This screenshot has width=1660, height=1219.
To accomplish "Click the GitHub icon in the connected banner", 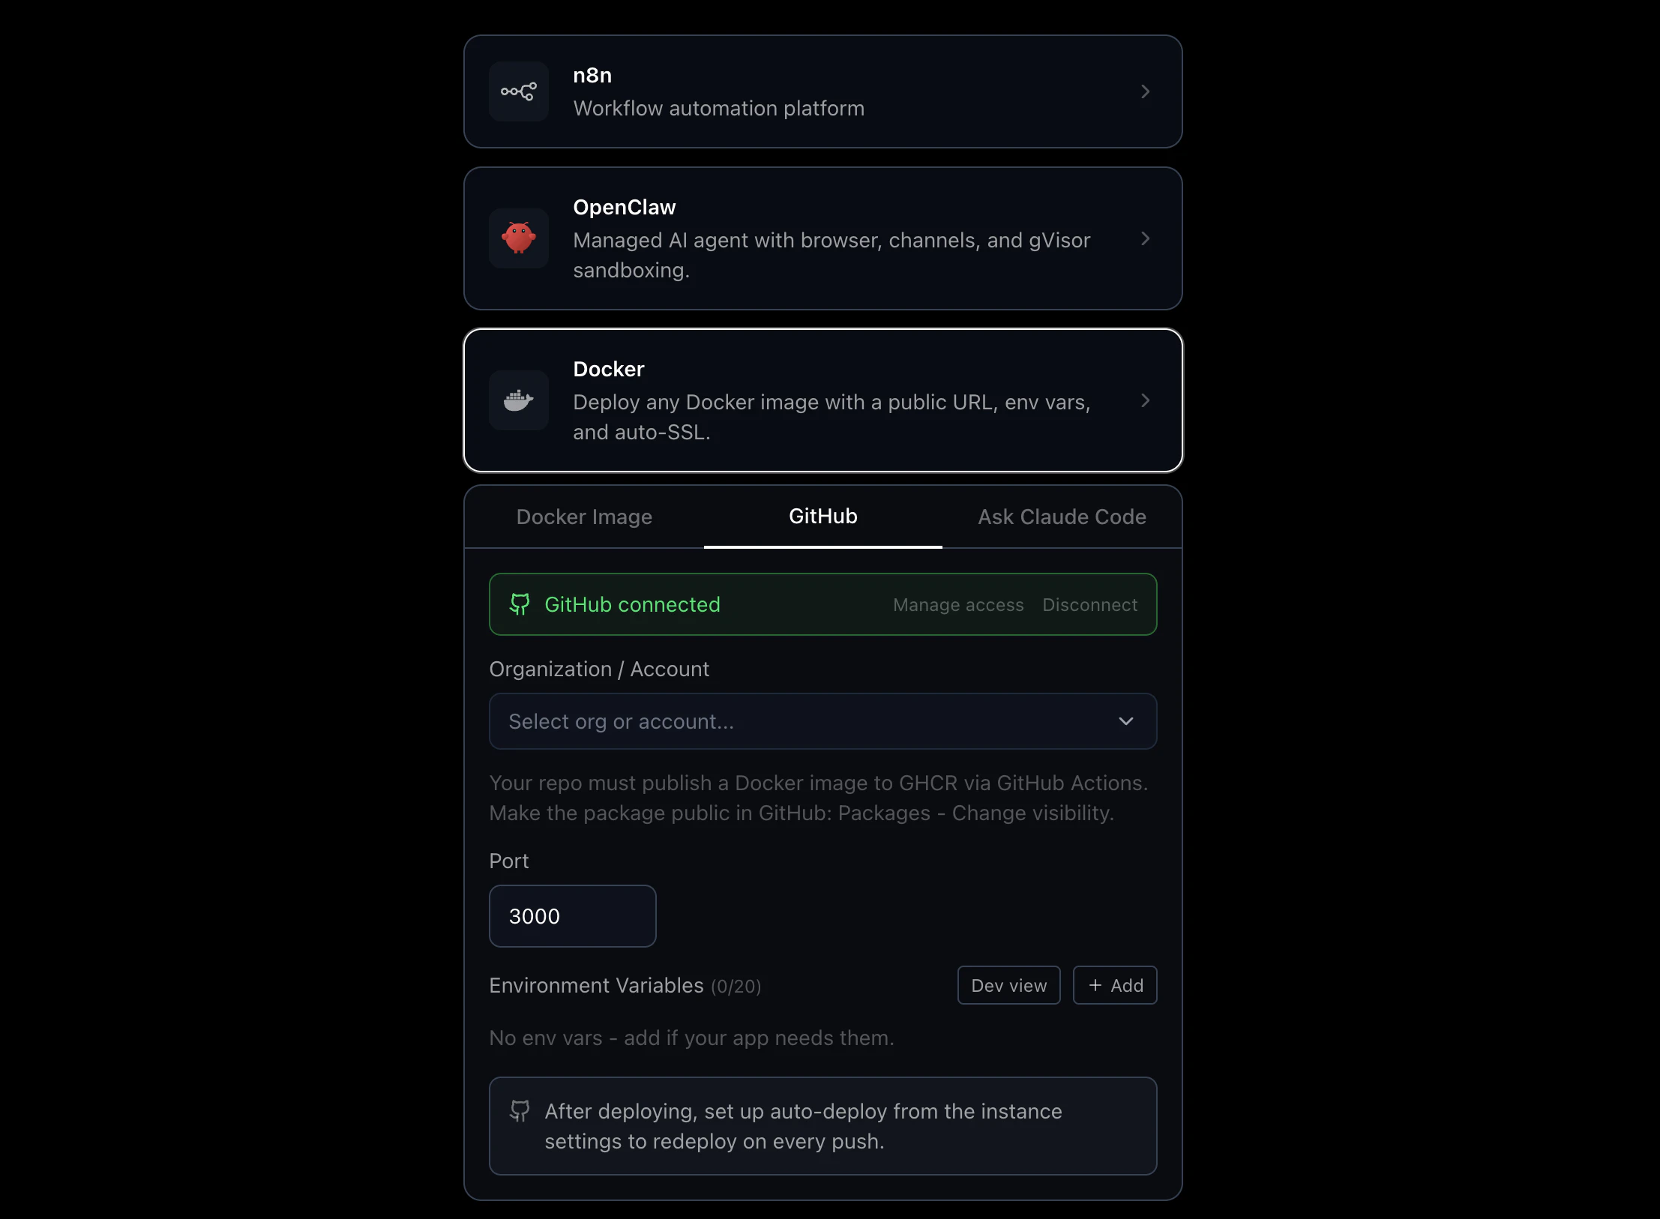I will point(520,604).
